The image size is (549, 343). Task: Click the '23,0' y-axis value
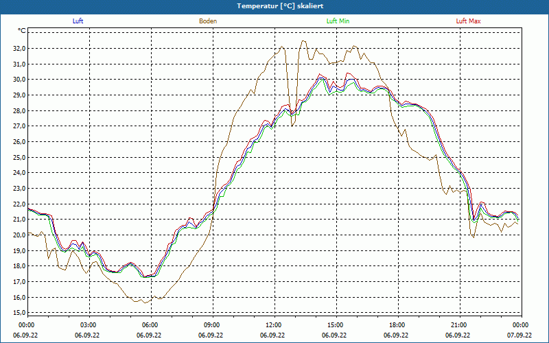[x=20, y=188]
